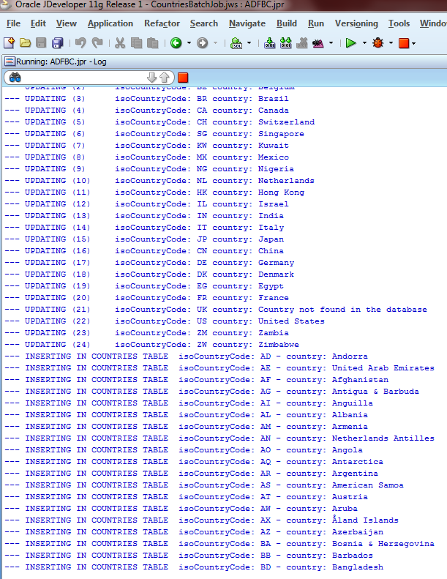
Task: Open the Application menu
Action: 110,23
